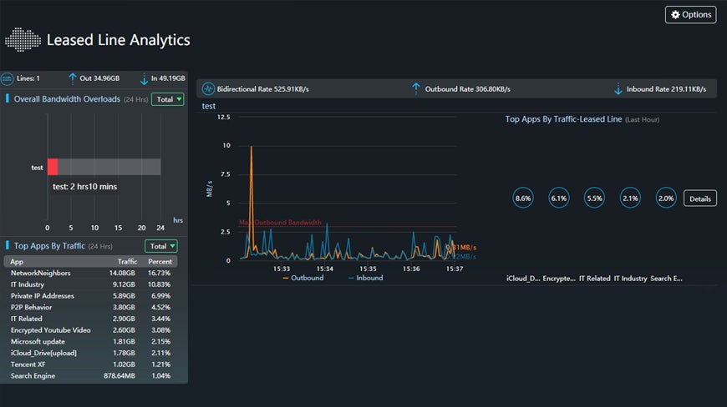Screen dimensions: 727x407
Task: Open the Total dropdown for Top Apps
Action: [x=161, y=246]
